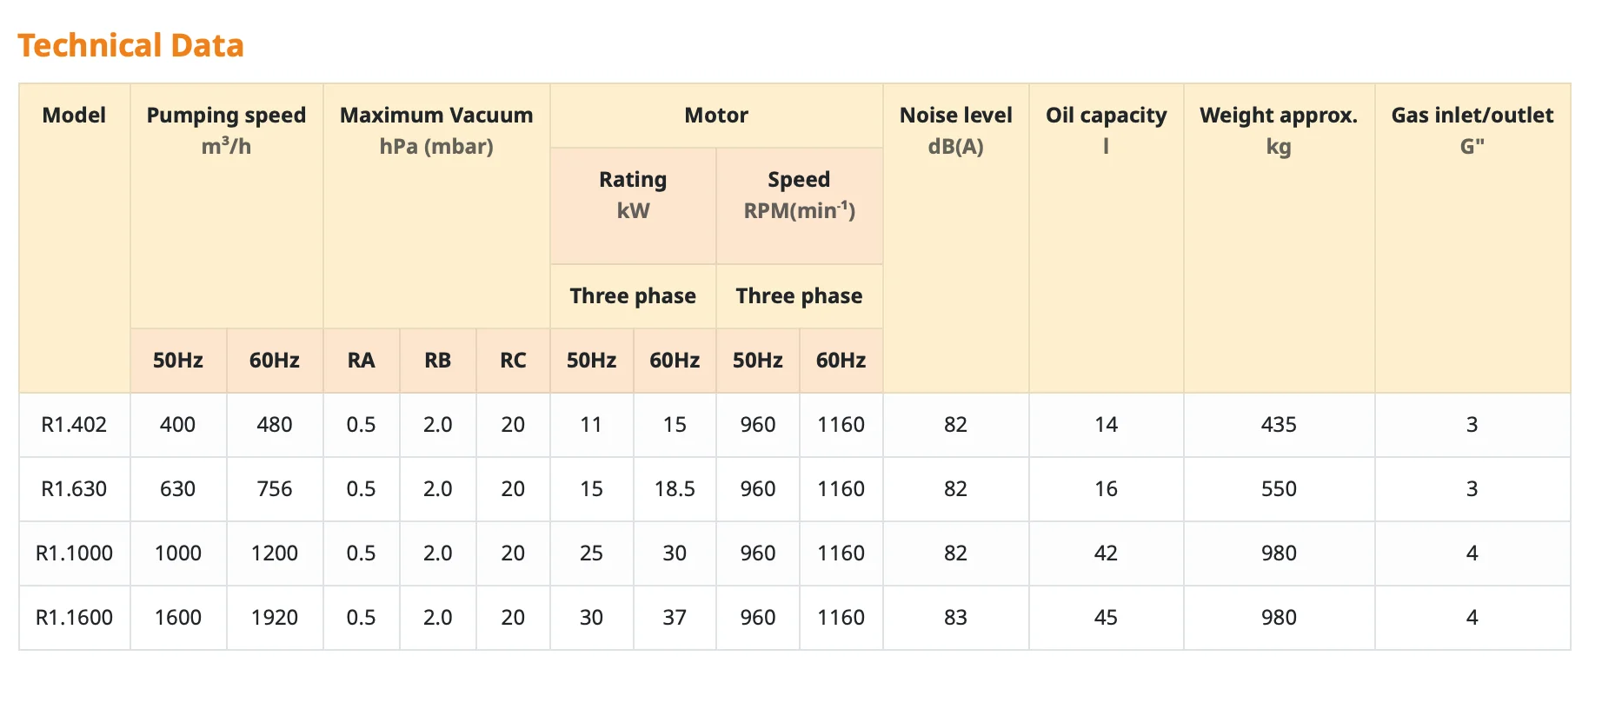The height and width of the screenshot is (709, 1622).
Task: Click the R1.402 model cell
Action: 74,425
